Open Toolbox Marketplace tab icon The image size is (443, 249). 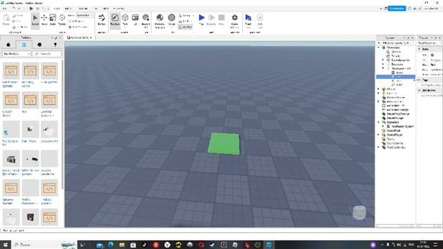(x=8, y=44)
